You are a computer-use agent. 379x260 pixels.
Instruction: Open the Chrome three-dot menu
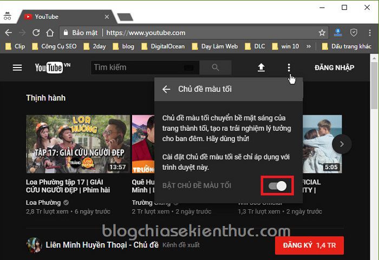tap(370, 32)
